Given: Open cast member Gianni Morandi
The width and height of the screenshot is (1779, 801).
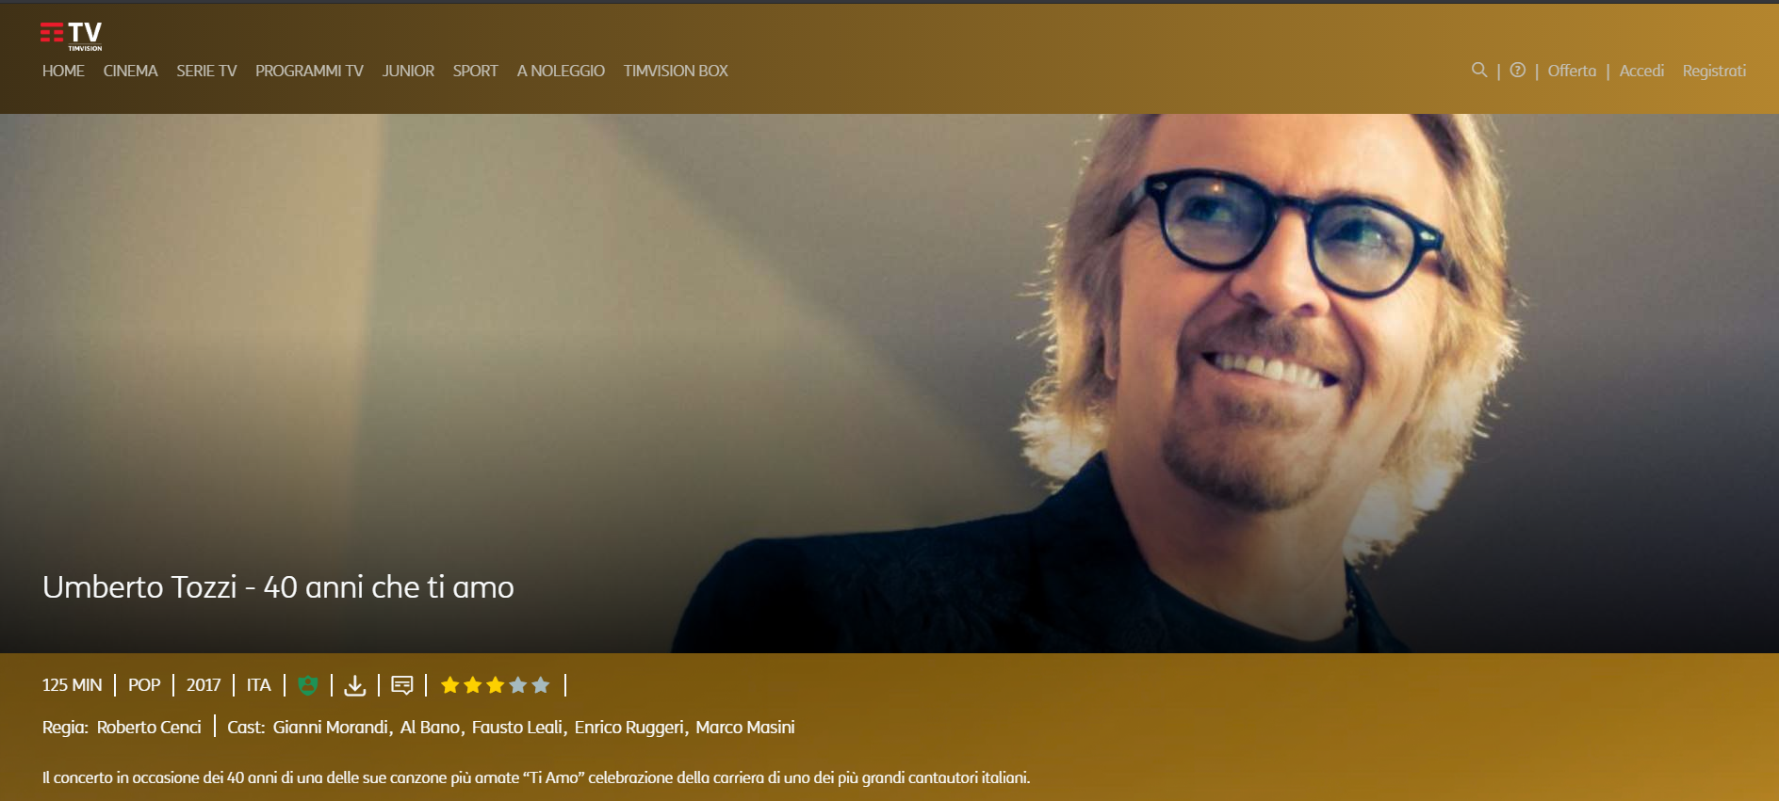Looking at the screenshot, I should (x=330, y=728).
